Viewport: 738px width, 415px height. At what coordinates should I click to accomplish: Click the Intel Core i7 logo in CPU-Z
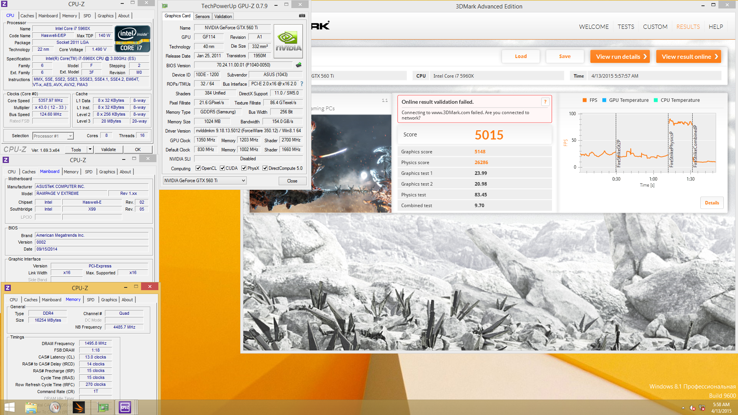click(x=132, y=39)
